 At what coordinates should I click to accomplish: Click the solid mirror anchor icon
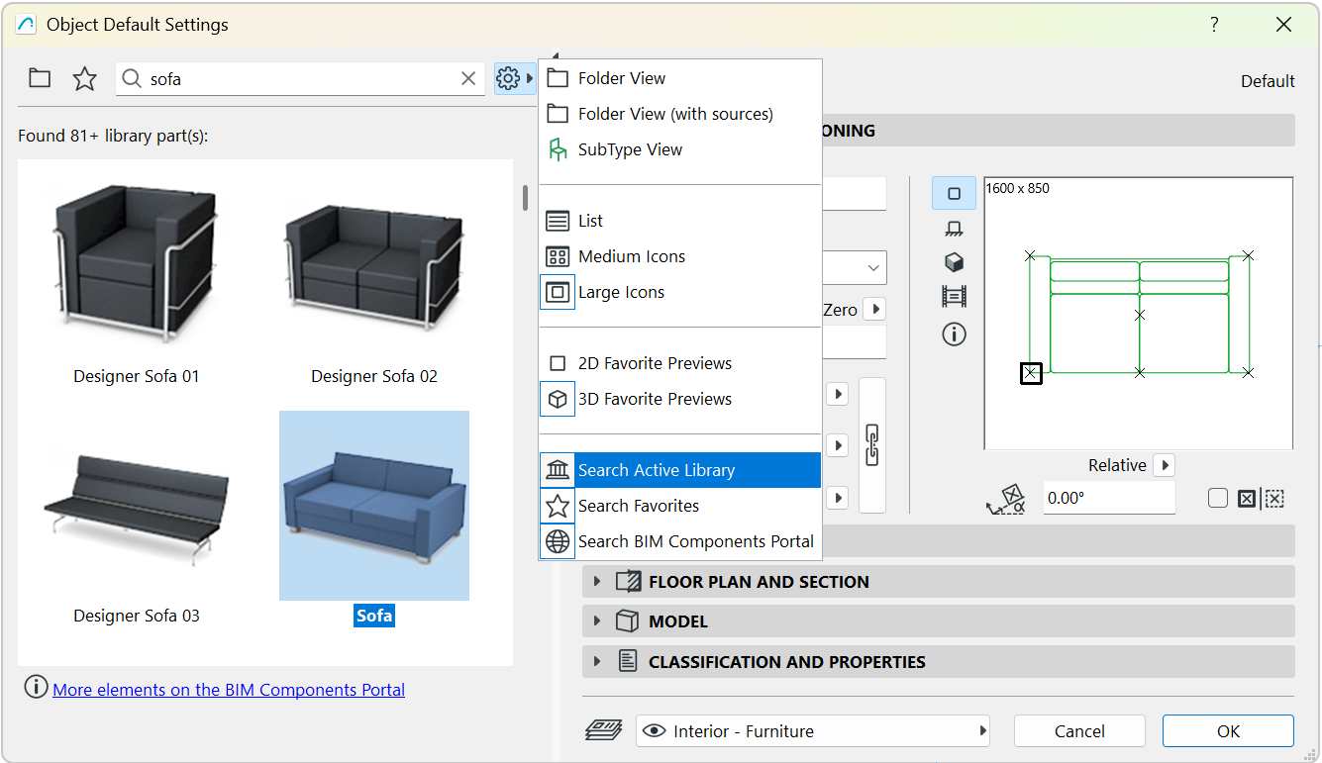(1247, 499)
